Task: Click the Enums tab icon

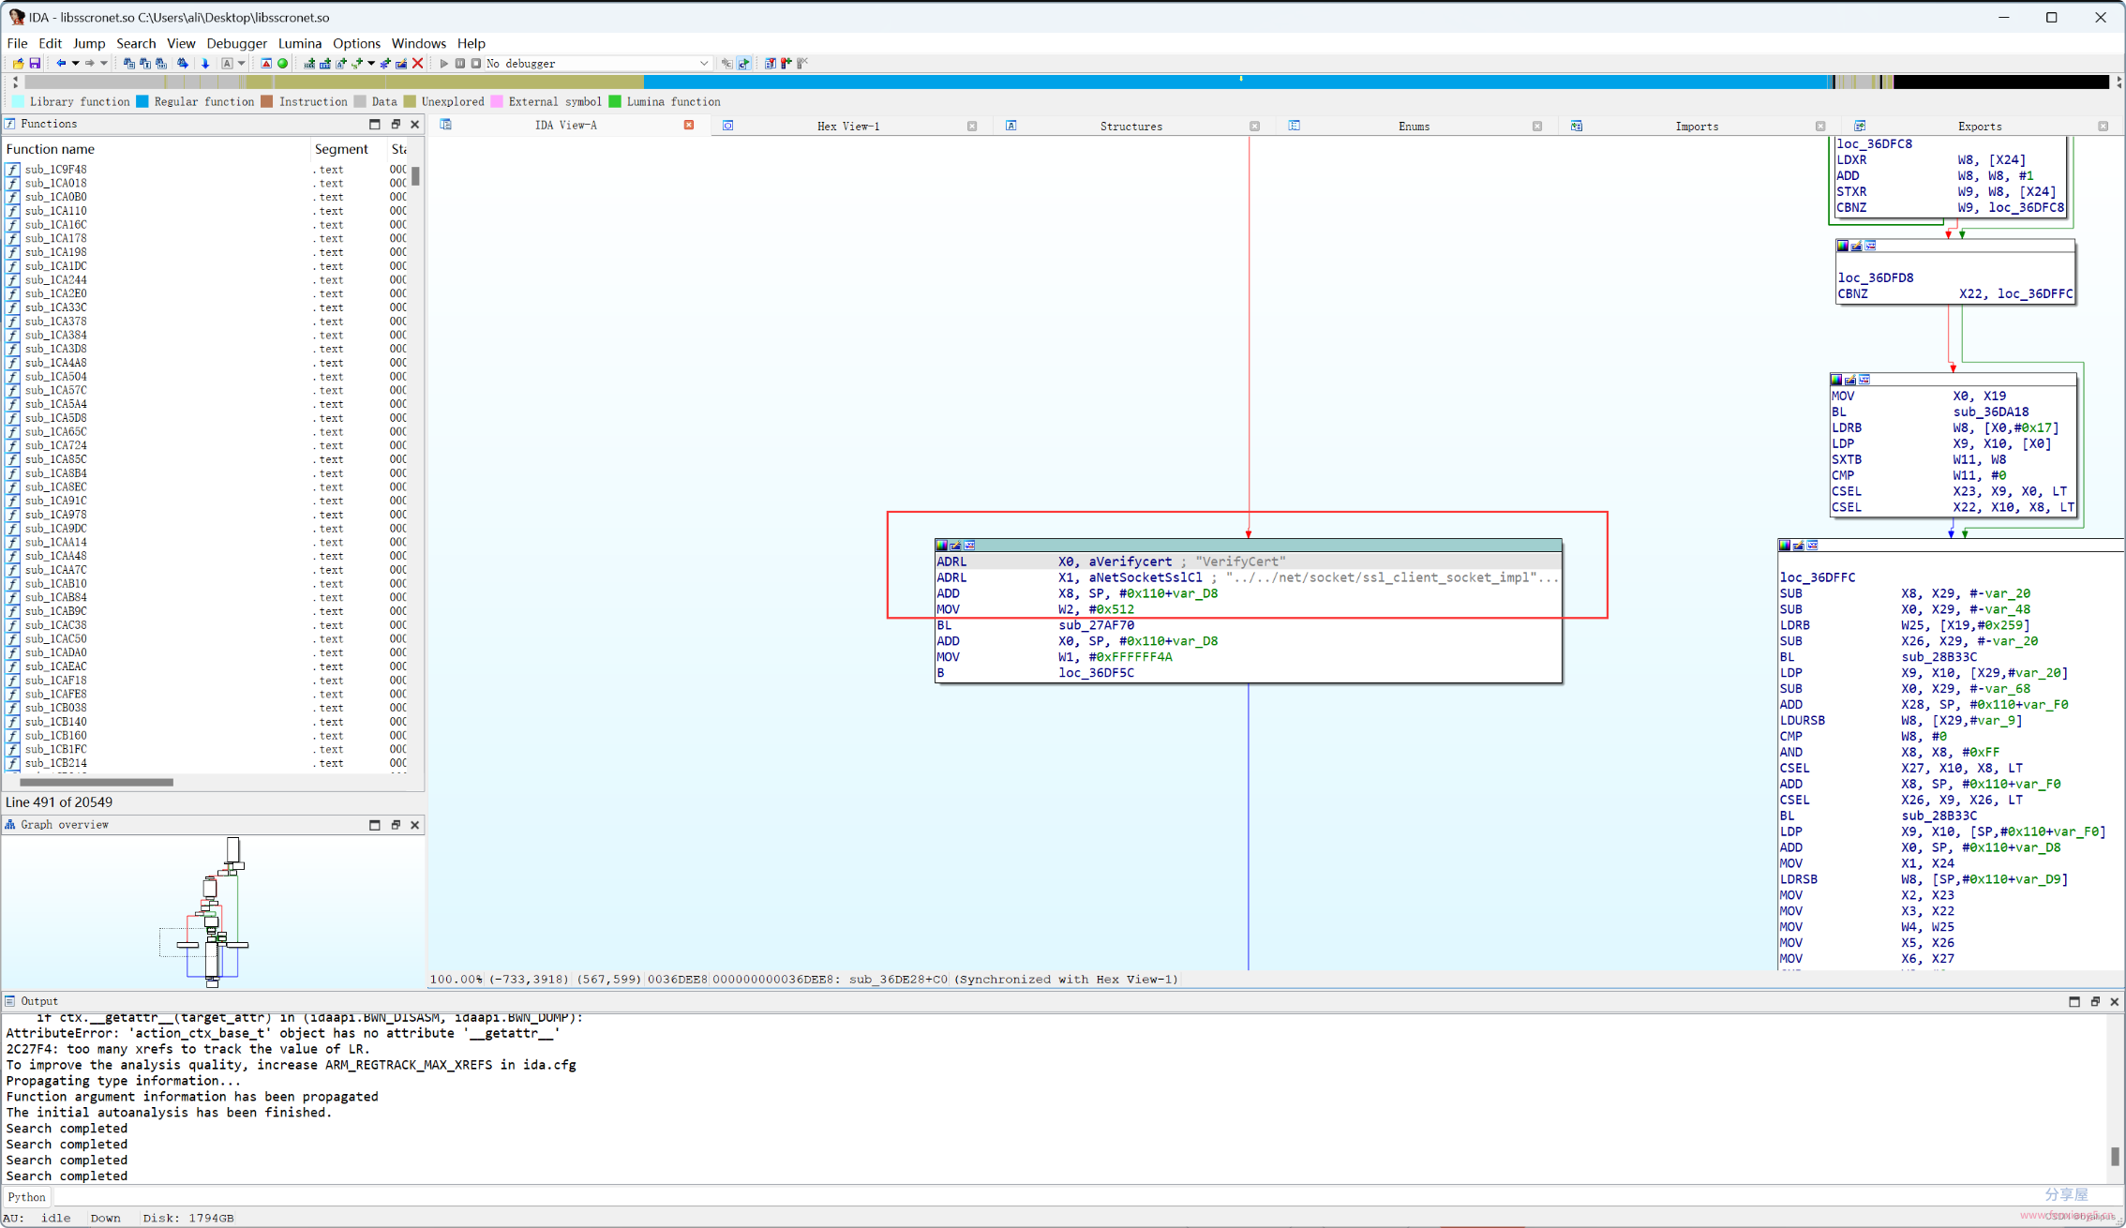Action: tap(1295, 126)
